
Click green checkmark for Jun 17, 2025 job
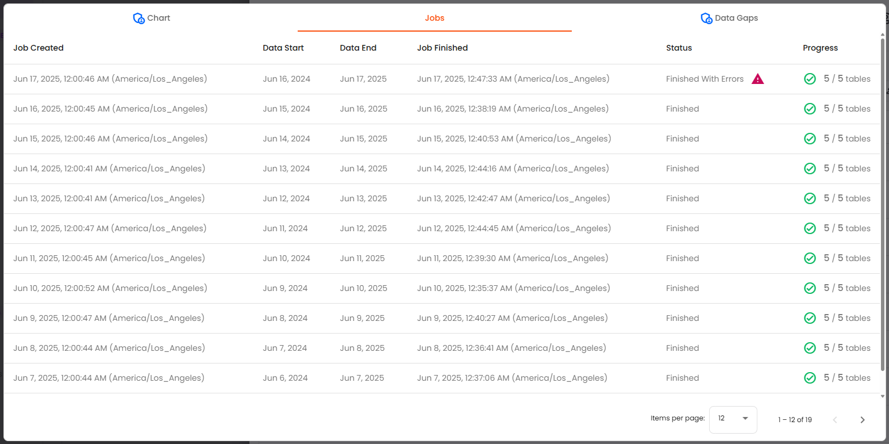[x=810, y=79]
